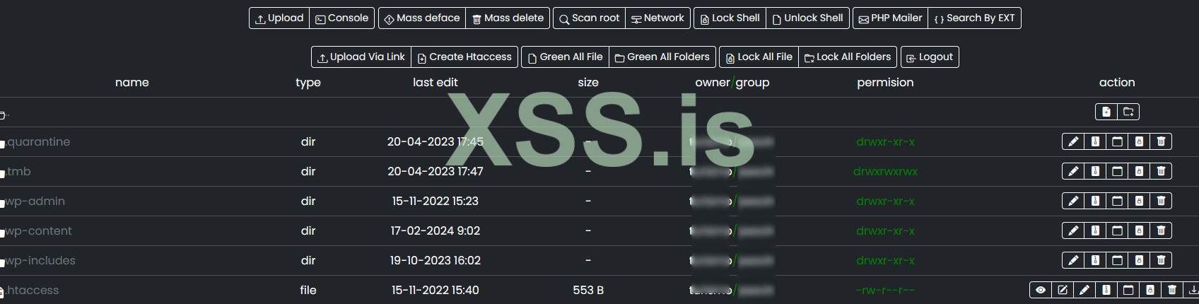
Task: Go to parent directory entry
Action: (x=4, y=115)
